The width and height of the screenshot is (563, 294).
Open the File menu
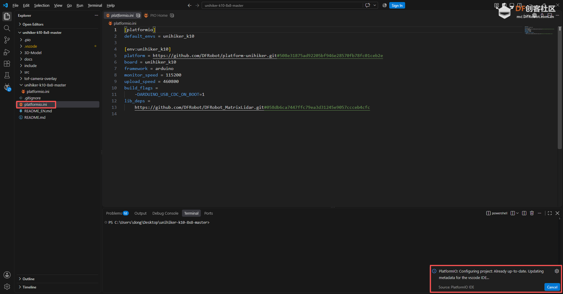(15, 5)
